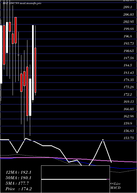Click the 190.65 price axis label

(x=129, y=51)
